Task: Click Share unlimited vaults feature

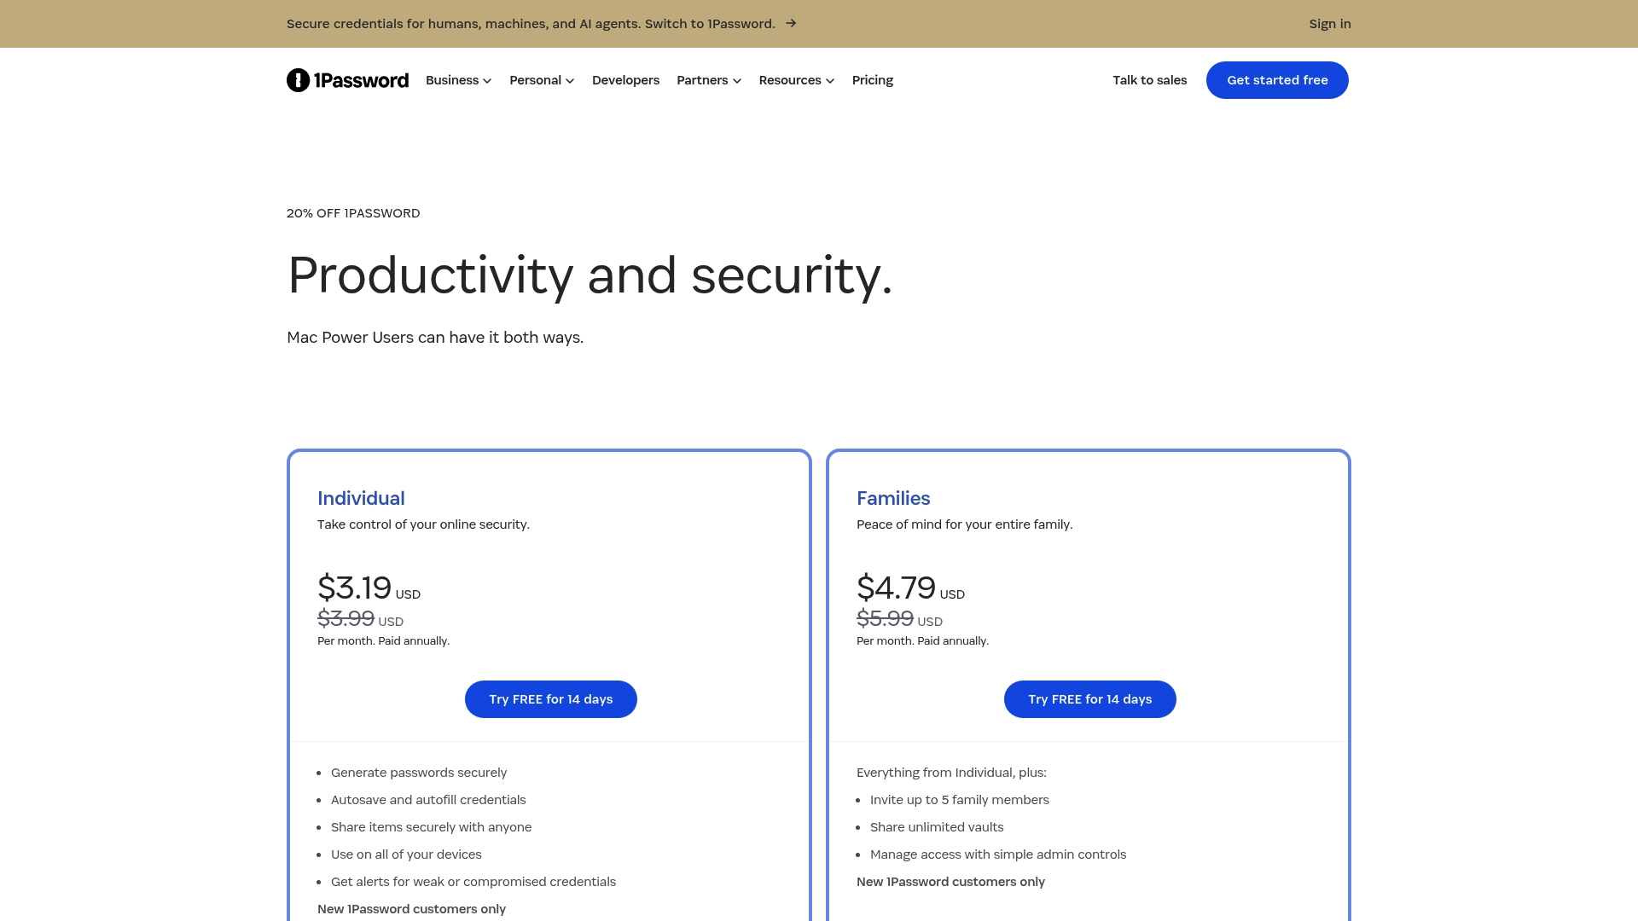Action: (x=937, y=827)
